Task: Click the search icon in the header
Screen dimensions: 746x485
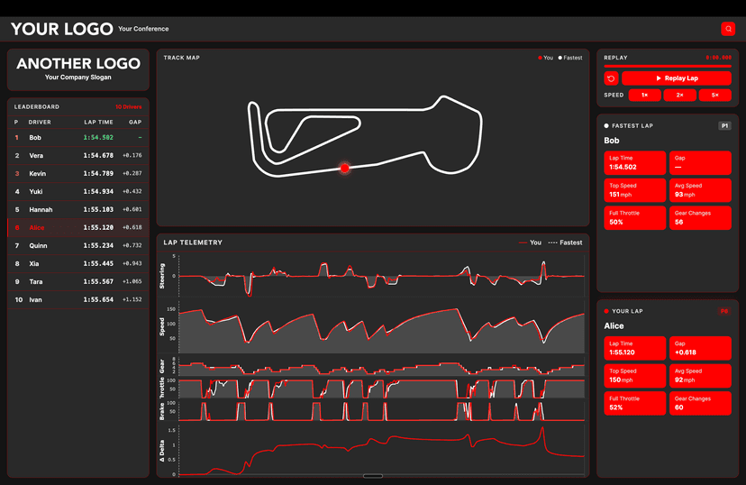Action: pos(728,29)
